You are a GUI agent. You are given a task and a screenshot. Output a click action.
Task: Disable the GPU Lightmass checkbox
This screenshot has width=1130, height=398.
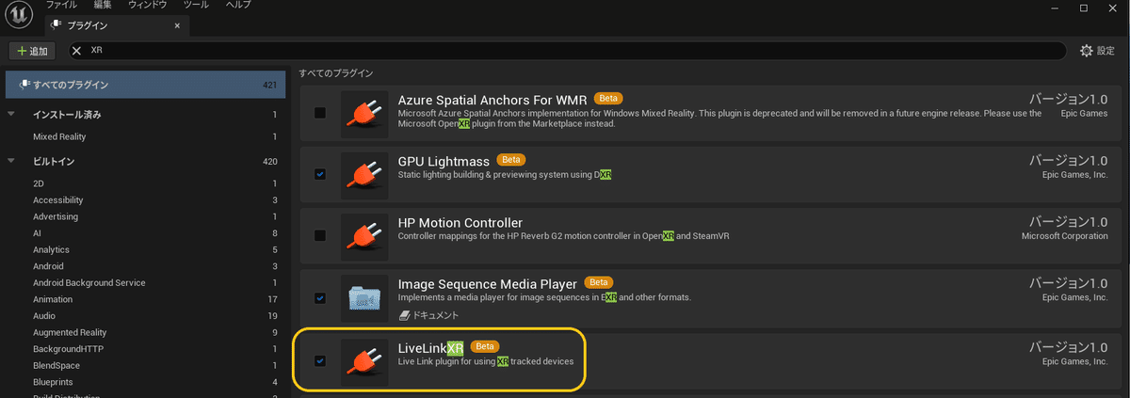click(320, 174)
